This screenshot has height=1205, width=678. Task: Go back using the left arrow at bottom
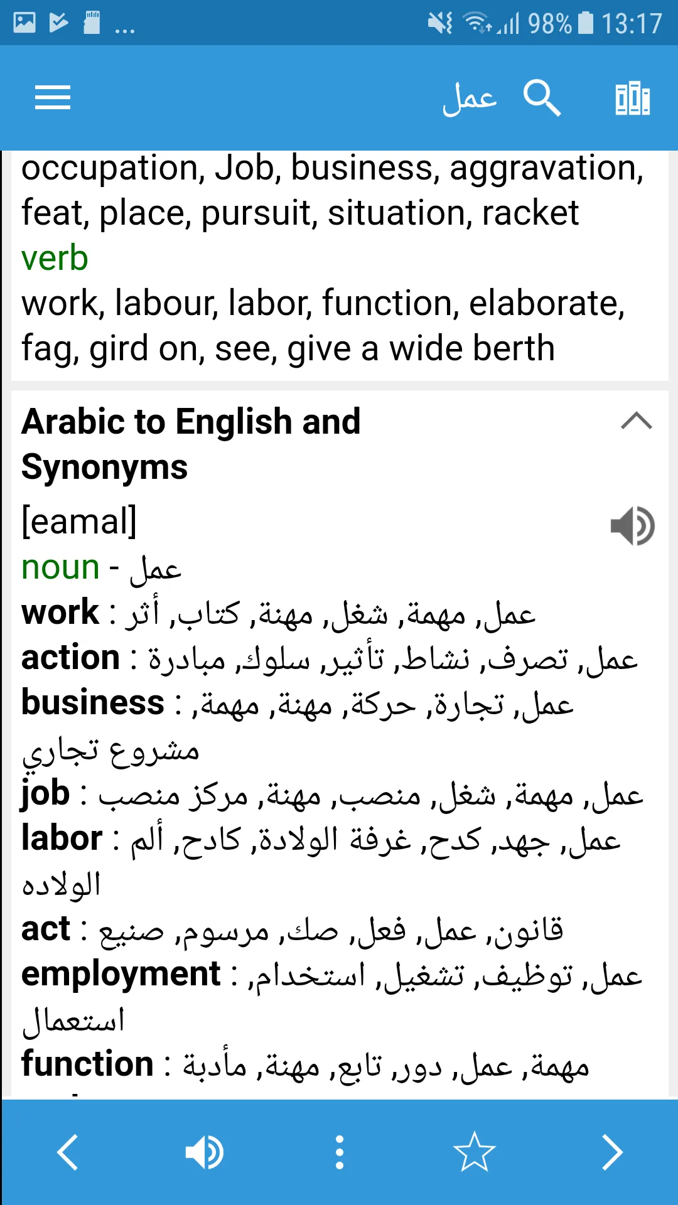pos(68,1152)
